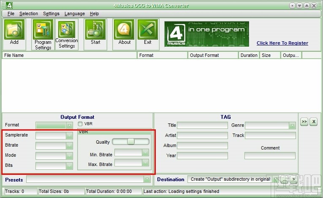Viewport: 323px width, 198px height.
Task: Open the Destination dropdown arrow
Action: click(275, 179)
